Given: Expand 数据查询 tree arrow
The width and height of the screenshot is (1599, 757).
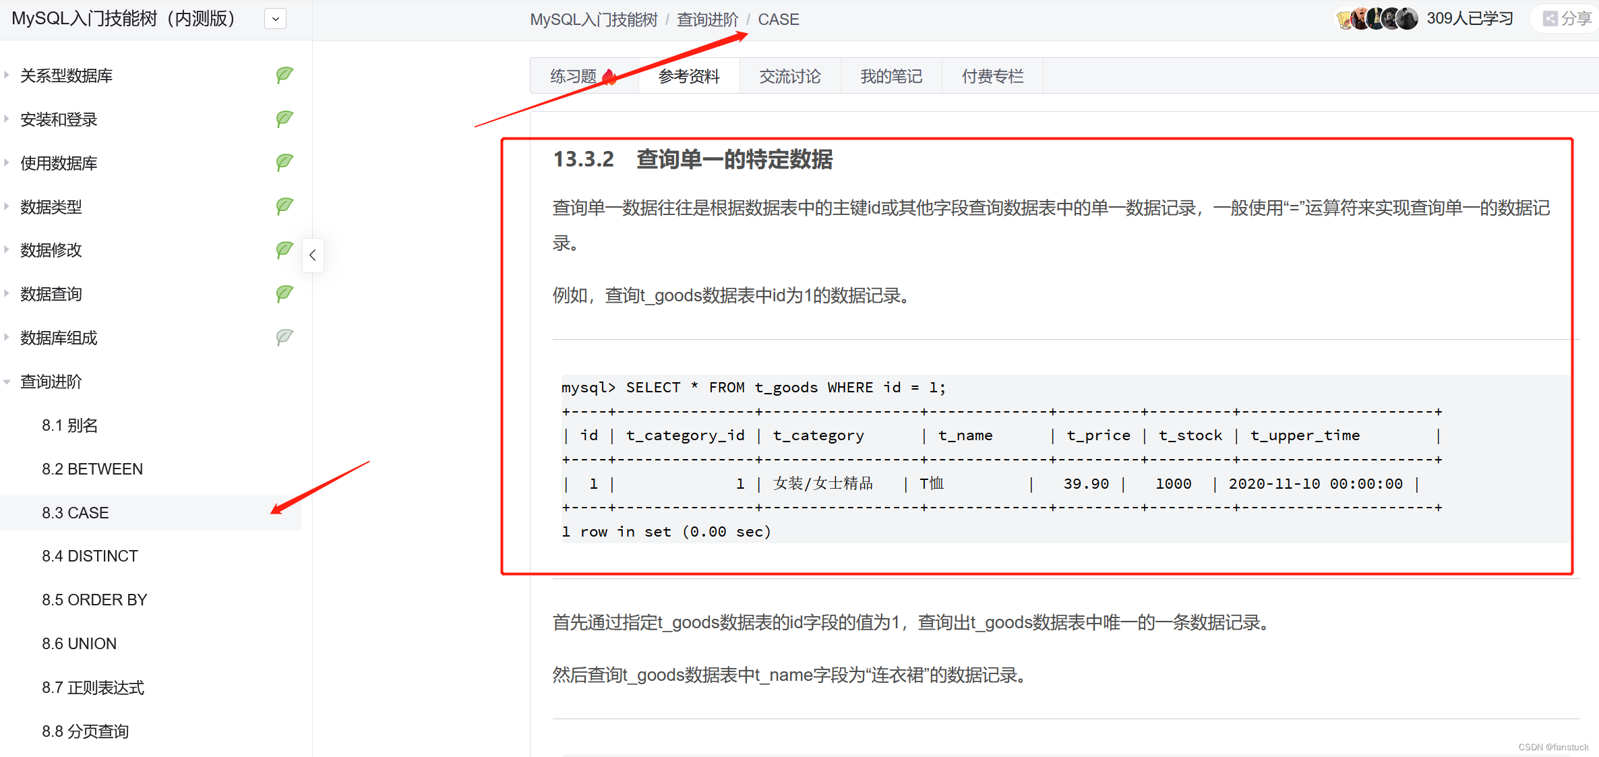Looking at the screenshot, I should click(7, 294).
